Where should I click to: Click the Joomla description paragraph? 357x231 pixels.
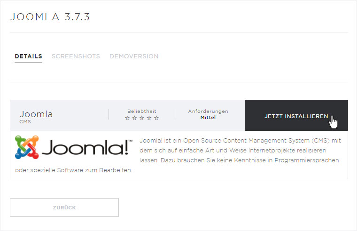(x=178, y=155)
